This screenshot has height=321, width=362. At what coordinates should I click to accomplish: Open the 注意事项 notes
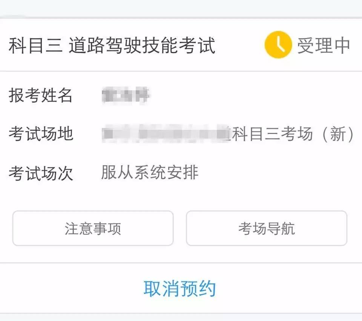click(x=93, y=228)
